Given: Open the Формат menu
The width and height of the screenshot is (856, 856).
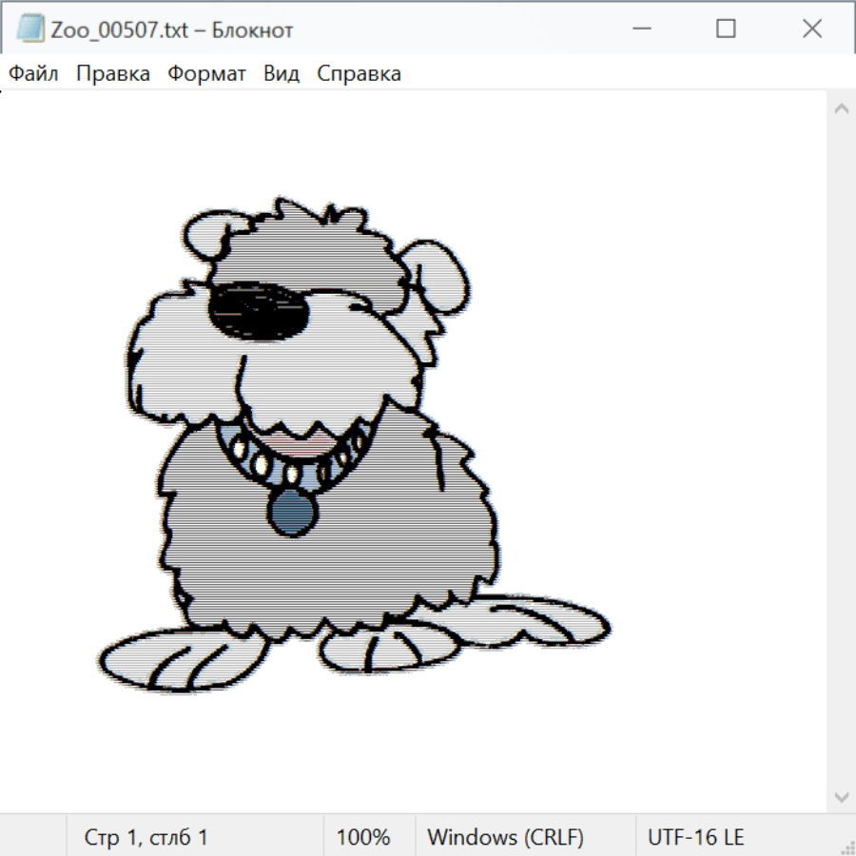Looking at the screenshot, I should tap(206, 73).
